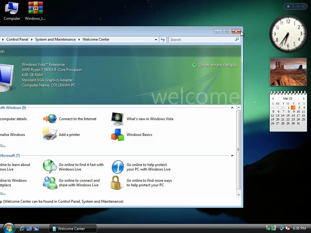Viewport: 311px width, 233px height.
Task: Click the blue OneCare protect PC icon
Action: coord(118,167)
